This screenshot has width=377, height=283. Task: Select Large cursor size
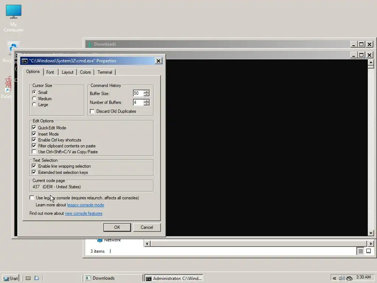pyautogui.click(x=34, y=104)
